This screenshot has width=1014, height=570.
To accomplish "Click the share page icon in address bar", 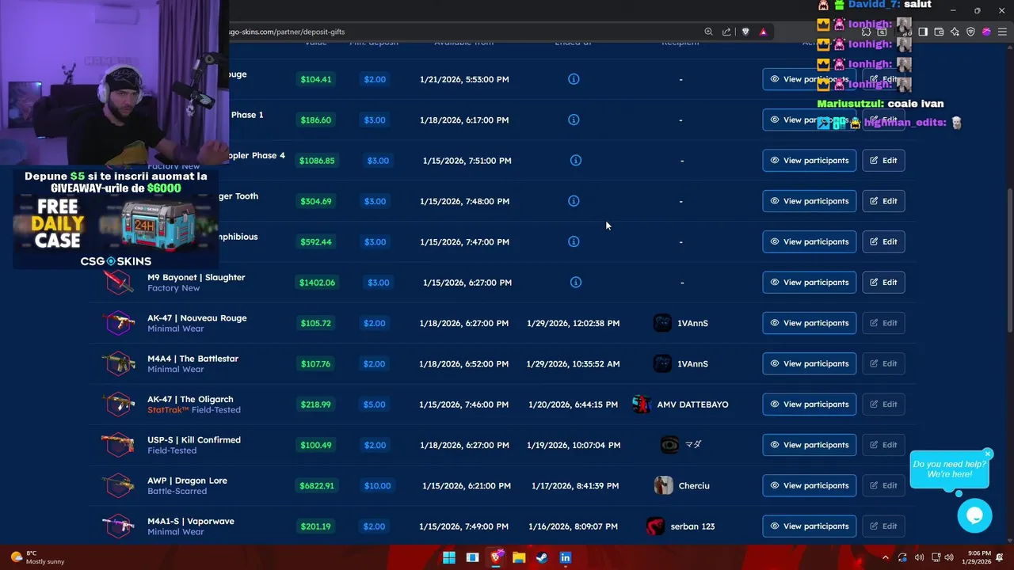I will click(726, 32).
